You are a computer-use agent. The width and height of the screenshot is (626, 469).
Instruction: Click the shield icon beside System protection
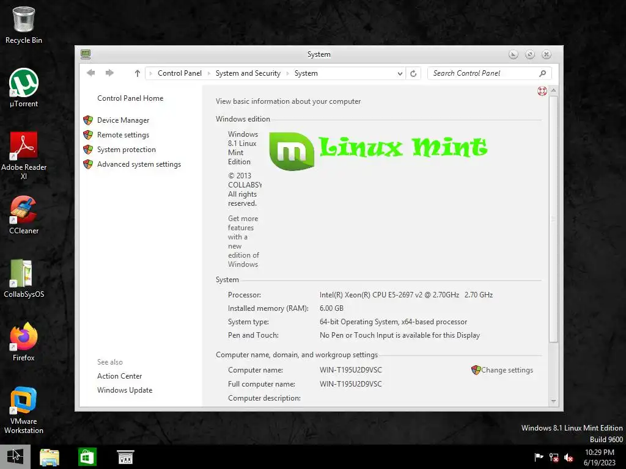88,150
